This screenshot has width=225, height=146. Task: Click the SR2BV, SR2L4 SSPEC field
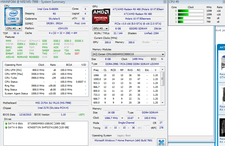(54, 23)
